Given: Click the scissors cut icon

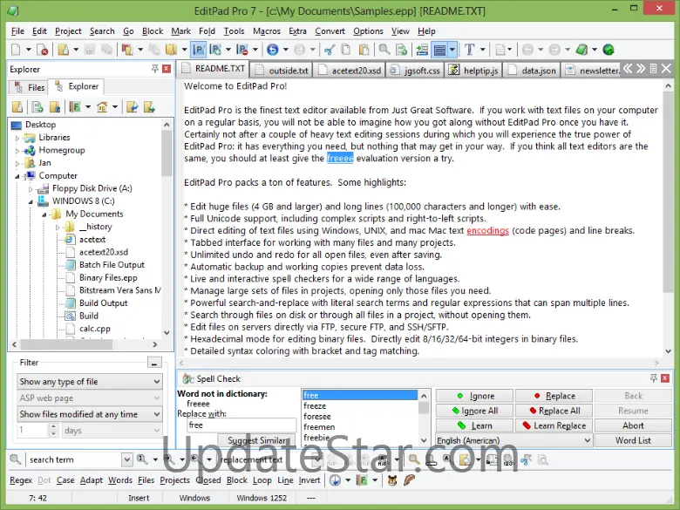Looking at the screenshot, I should click(330, 50).
